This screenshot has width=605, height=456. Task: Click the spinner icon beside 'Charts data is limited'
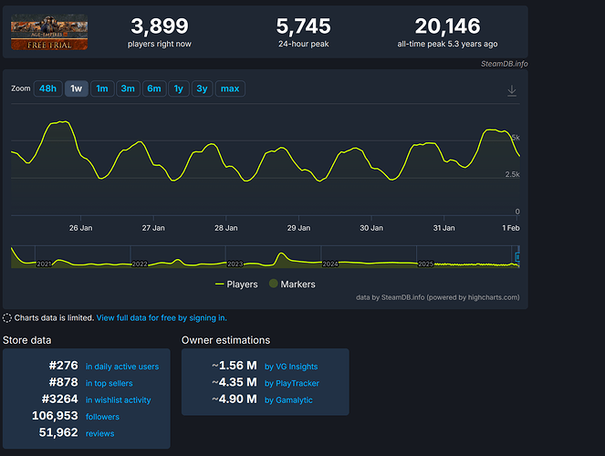[8, 318]
